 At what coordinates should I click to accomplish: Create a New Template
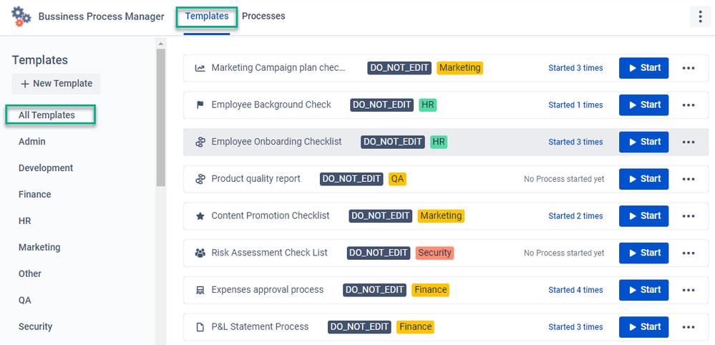click(x=57, y=84)
